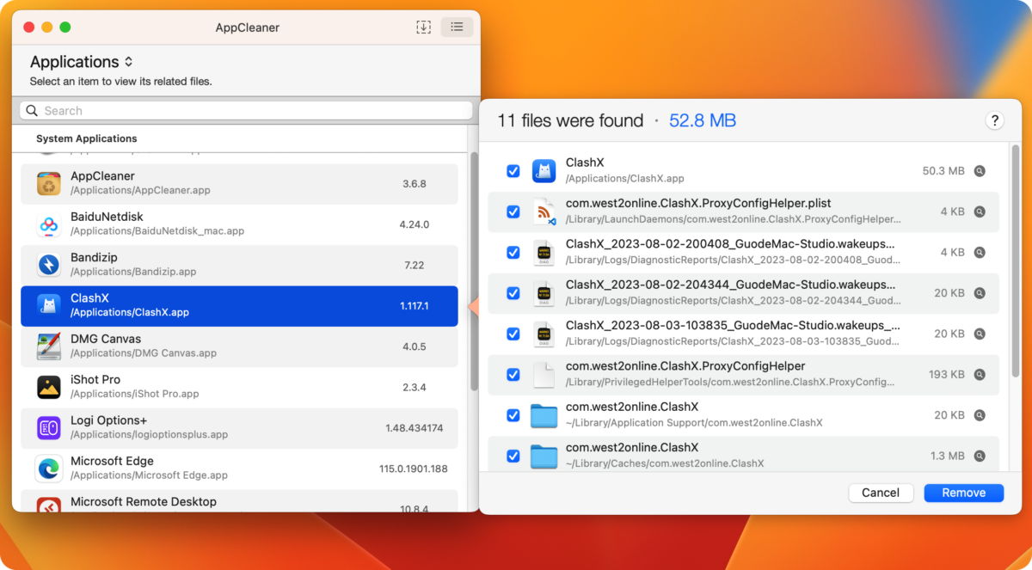Select the BaiduNetdisk row
Viewport: 1032px width, 570px height.
tap(239, 224)
